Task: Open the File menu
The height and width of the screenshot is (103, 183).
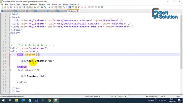Action: point(2,4)
